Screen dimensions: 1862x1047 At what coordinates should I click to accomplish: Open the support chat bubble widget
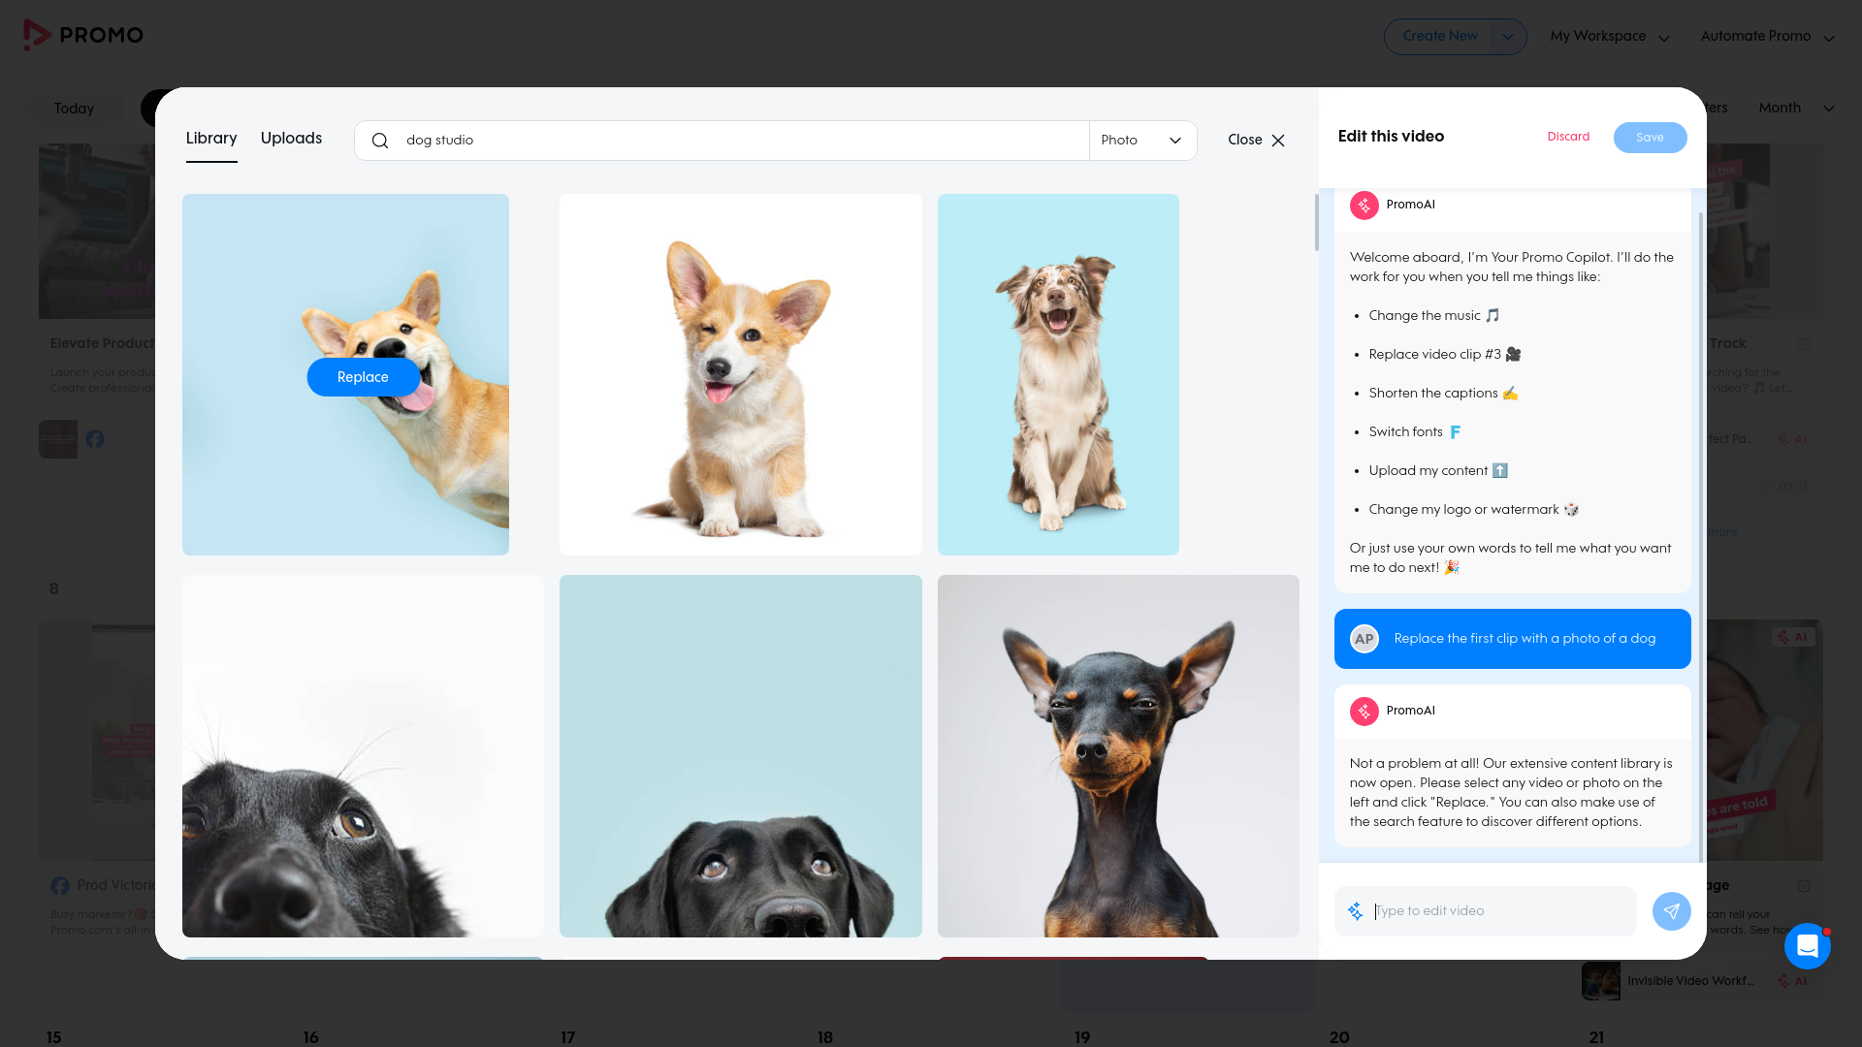click(x=1807, y=945)
